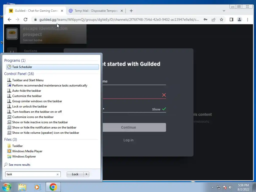Screen dimensions: 256x192
Task: Go back in Chrome
Action: click(9, 19)
